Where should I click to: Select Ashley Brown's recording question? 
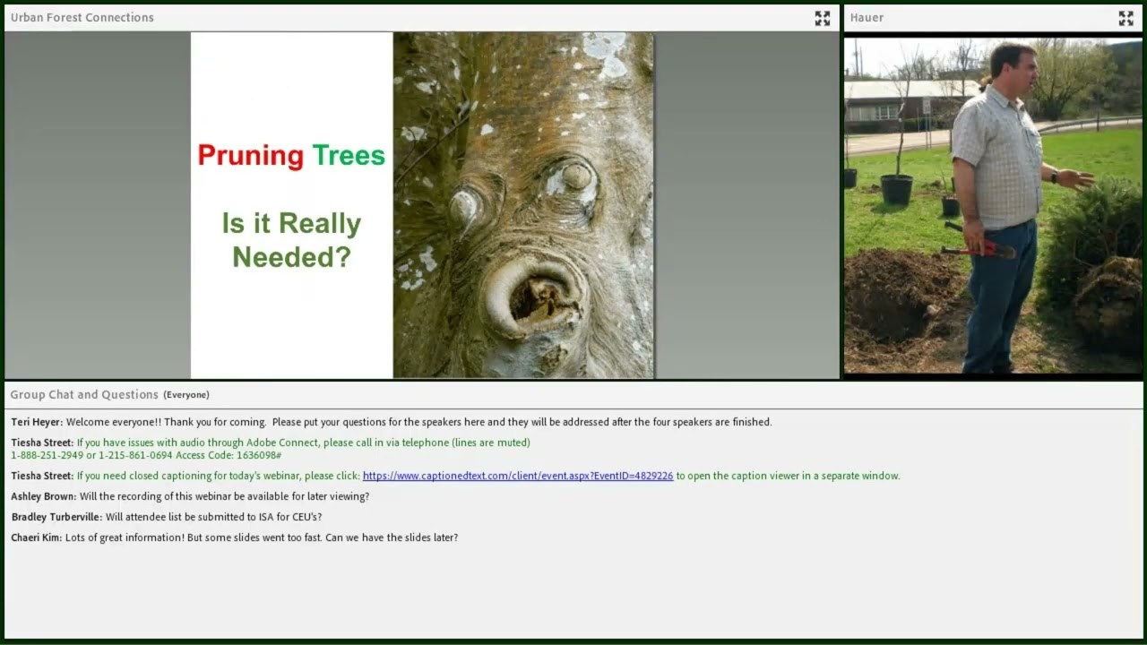(190, 496)
